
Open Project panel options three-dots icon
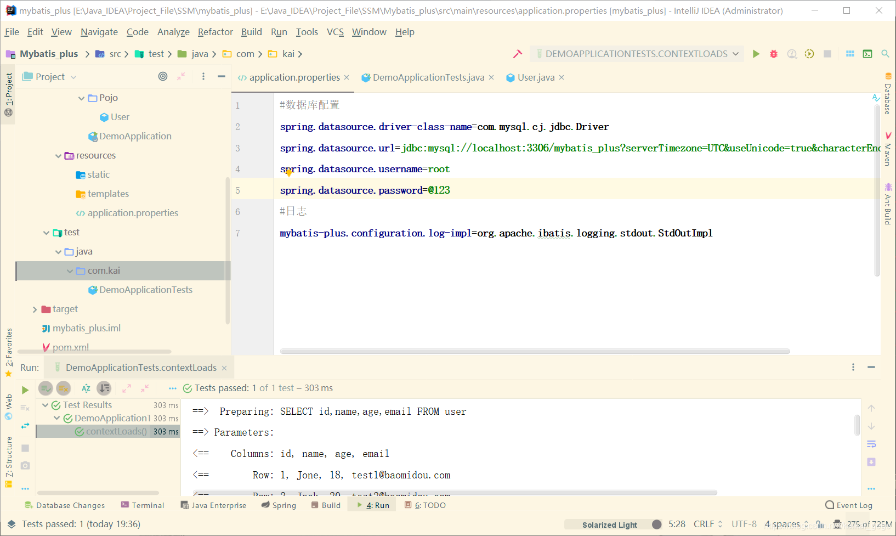click(203, 76)
